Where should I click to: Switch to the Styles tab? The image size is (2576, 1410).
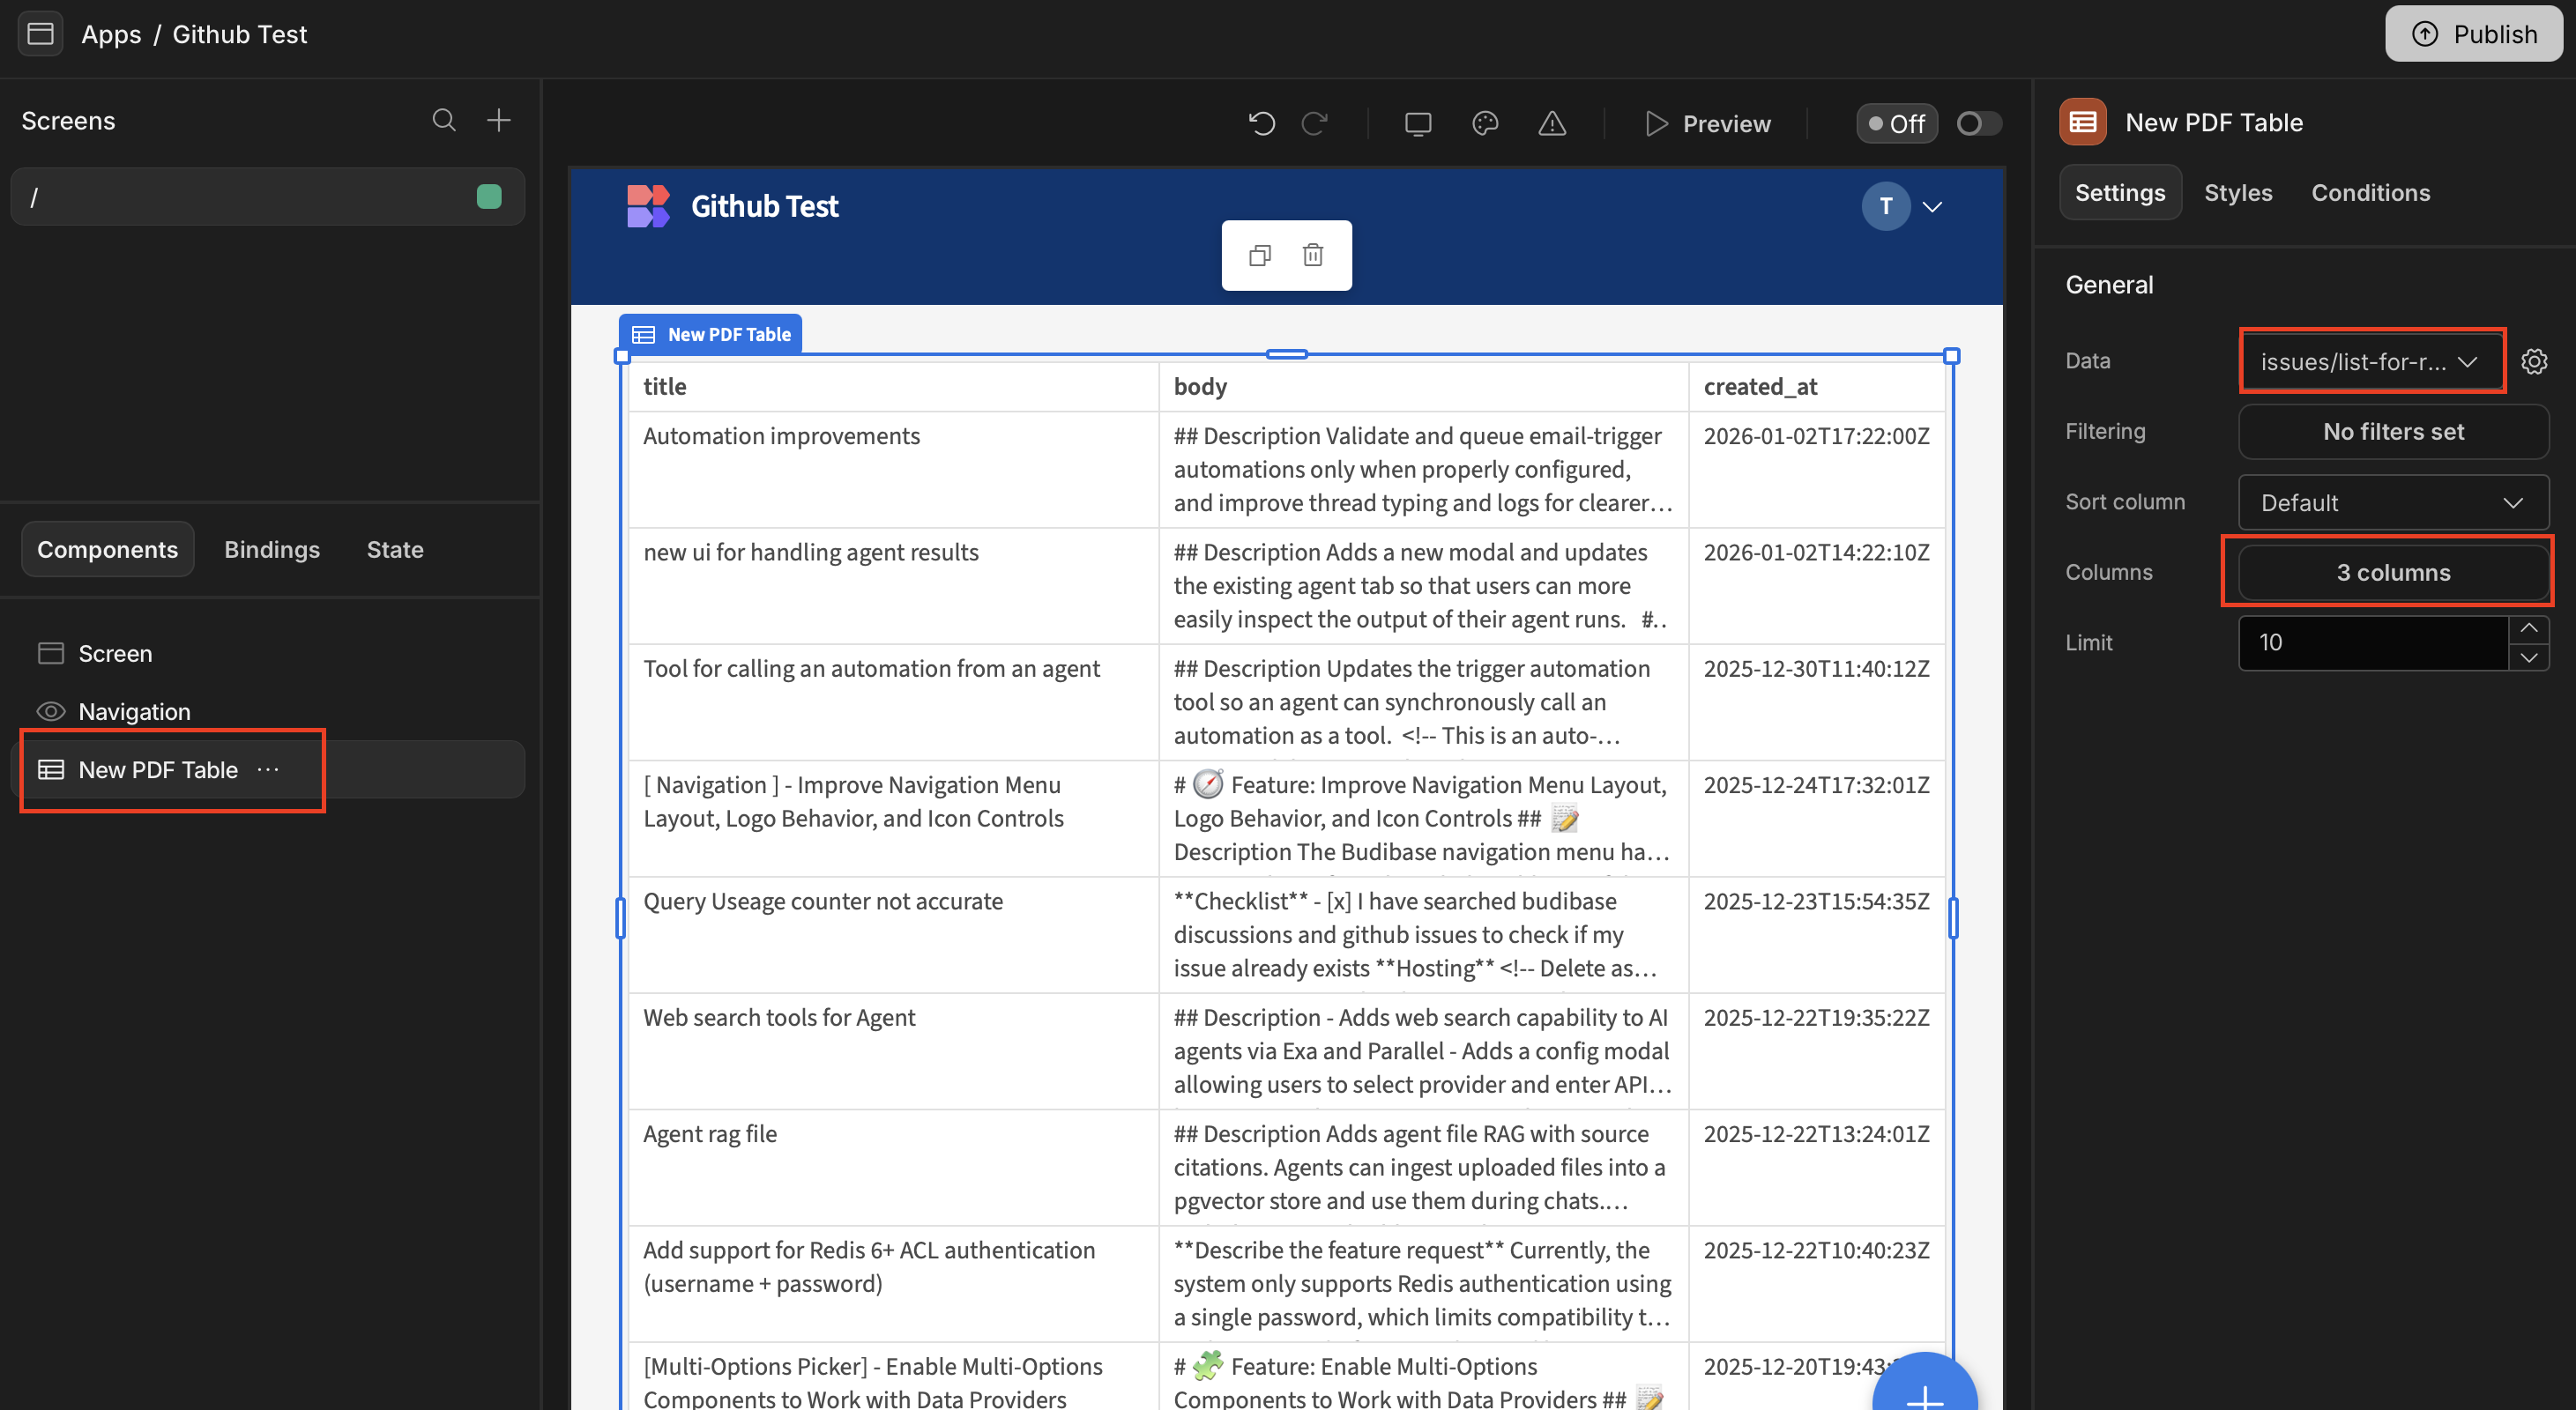(x=2237, y=193)
